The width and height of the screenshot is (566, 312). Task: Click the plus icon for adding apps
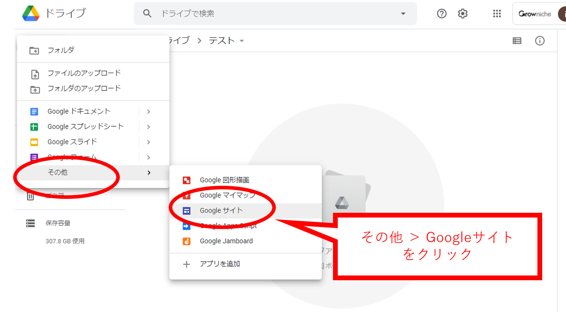coord(187,264)
